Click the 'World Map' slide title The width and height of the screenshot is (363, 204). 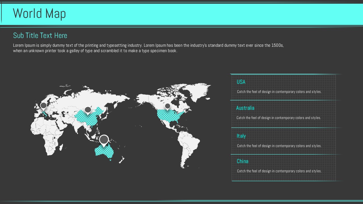39,14
